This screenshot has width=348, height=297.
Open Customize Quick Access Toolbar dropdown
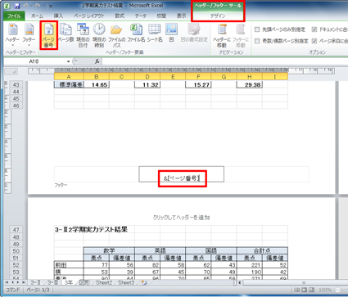coord(51,6)
